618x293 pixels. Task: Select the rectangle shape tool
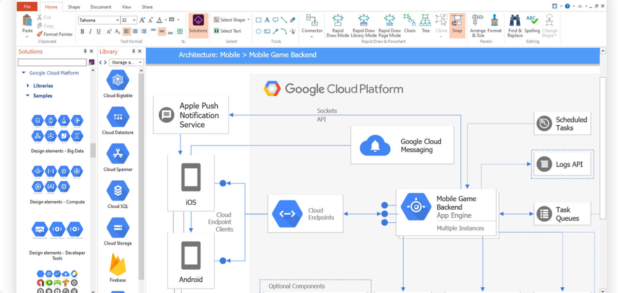[258, 20]
